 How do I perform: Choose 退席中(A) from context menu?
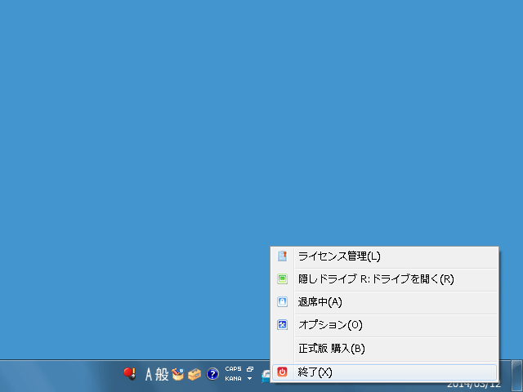[384, 302]
